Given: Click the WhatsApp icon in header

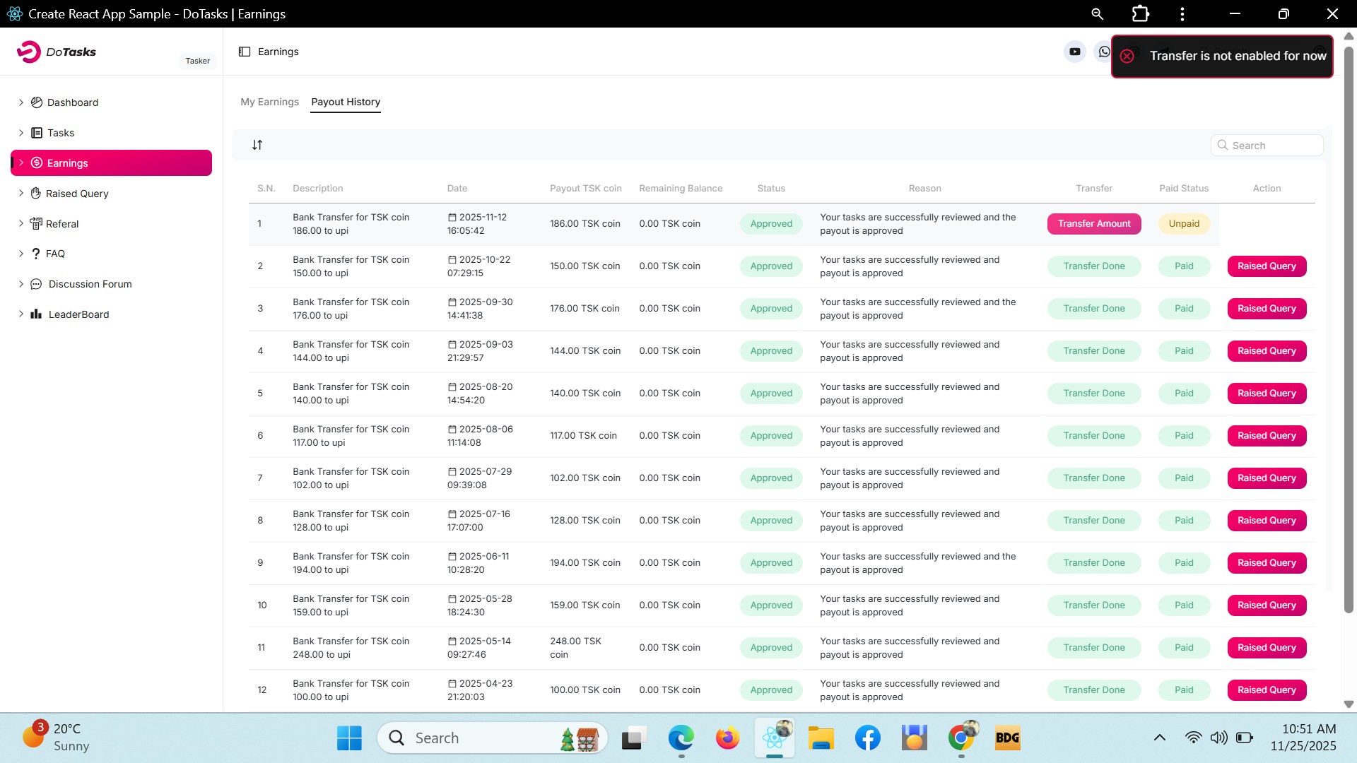Looking at the screenshot, I should pos(1103,52).
